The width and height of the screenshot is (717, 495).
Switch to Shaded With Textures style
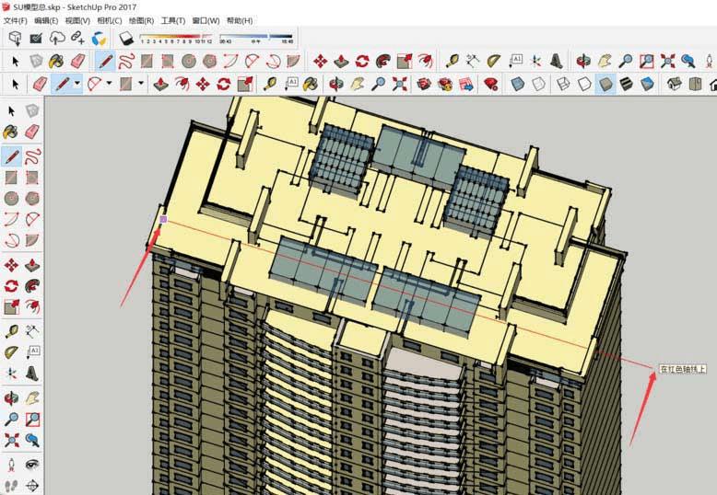[627, 84]
